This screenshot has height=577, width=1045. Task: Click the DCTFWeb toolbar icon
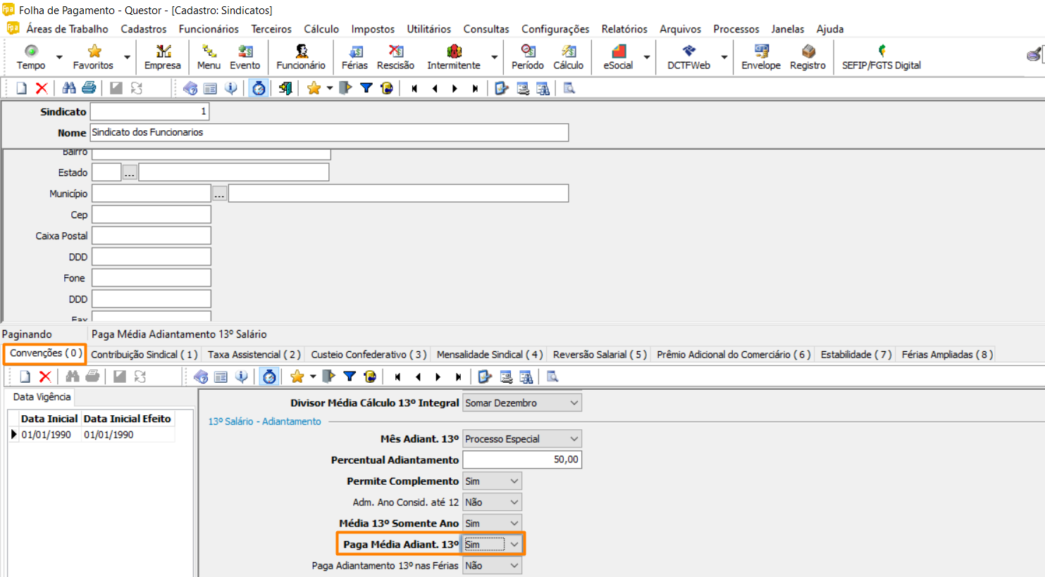(688, 56)
